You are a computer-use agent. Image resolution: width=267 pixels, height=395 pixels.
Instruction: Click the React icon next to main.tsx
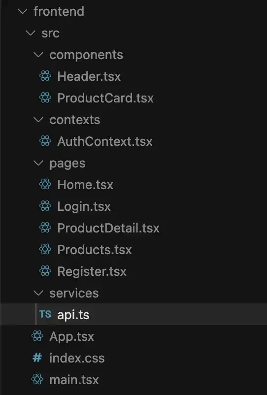[x=37, y=379]
